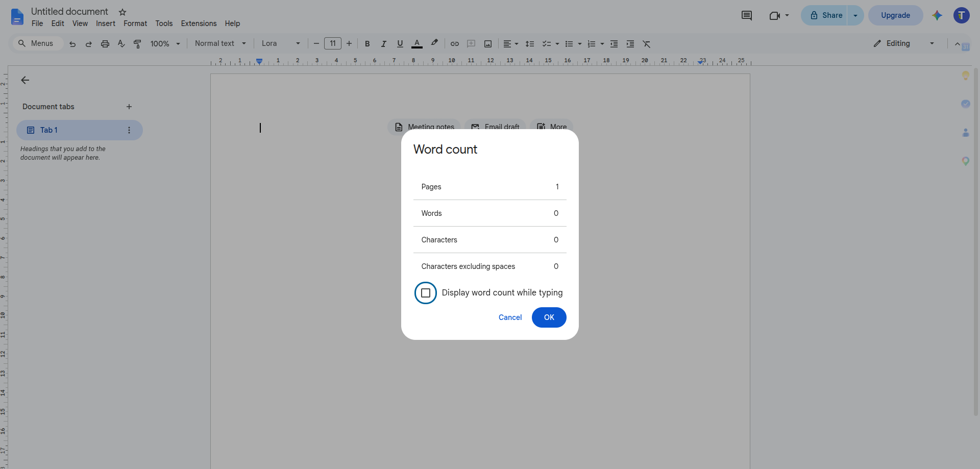Toggle bold formatting
Viewport: 980px width, 469px height.
[x=367, y=44]
